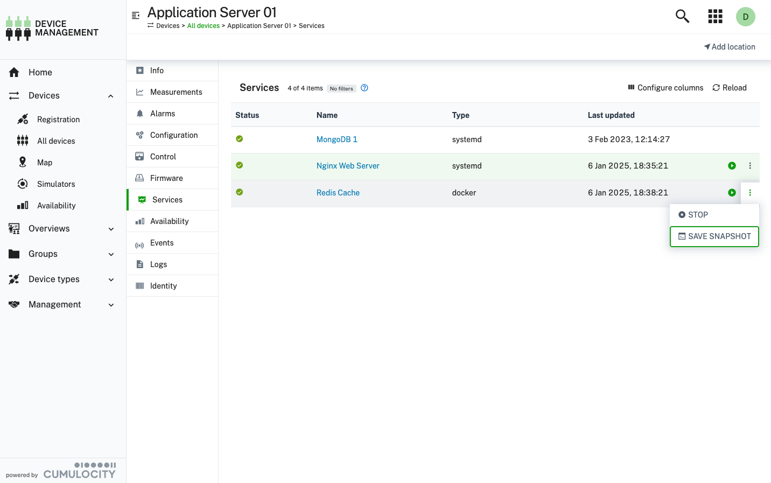Open Nginx Web Server row actions menu
Screen dimensions: 771x483
(750, 166)
